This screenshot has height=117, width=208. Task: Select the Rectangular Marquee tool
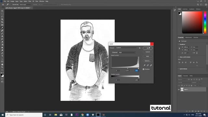[x=2, y=14]
